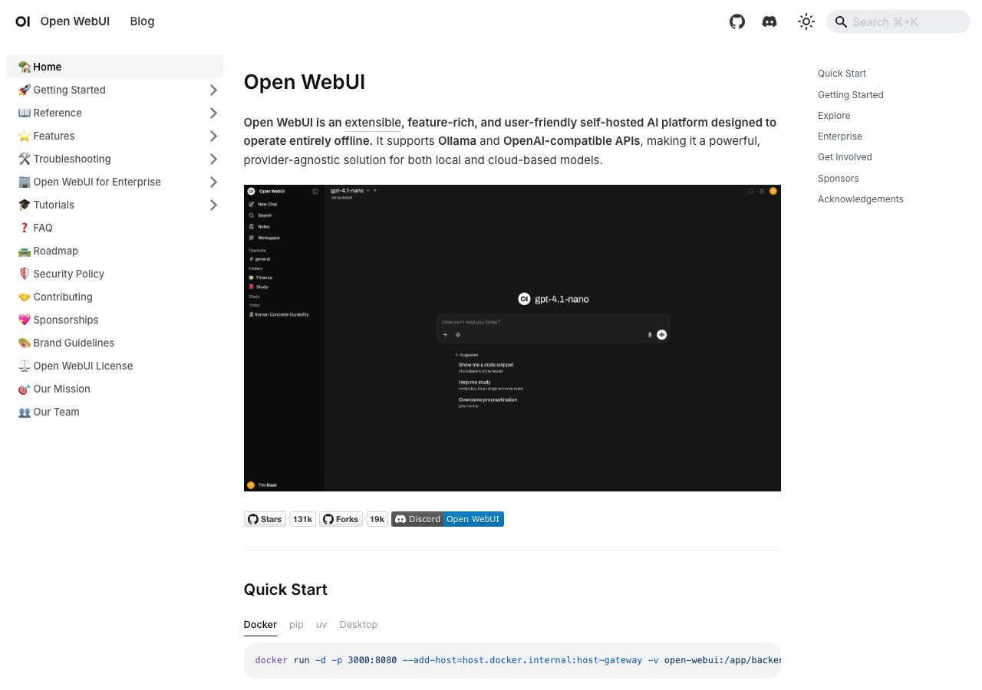The height and width of the screenshot is (690, 982).
Task: Open the Blog link in navbar
Action: [142, 21]
